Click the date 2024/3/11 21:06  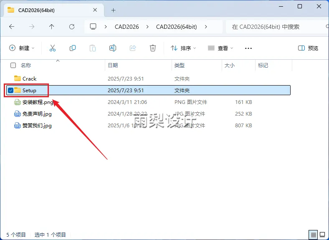[x=127, y=102]
